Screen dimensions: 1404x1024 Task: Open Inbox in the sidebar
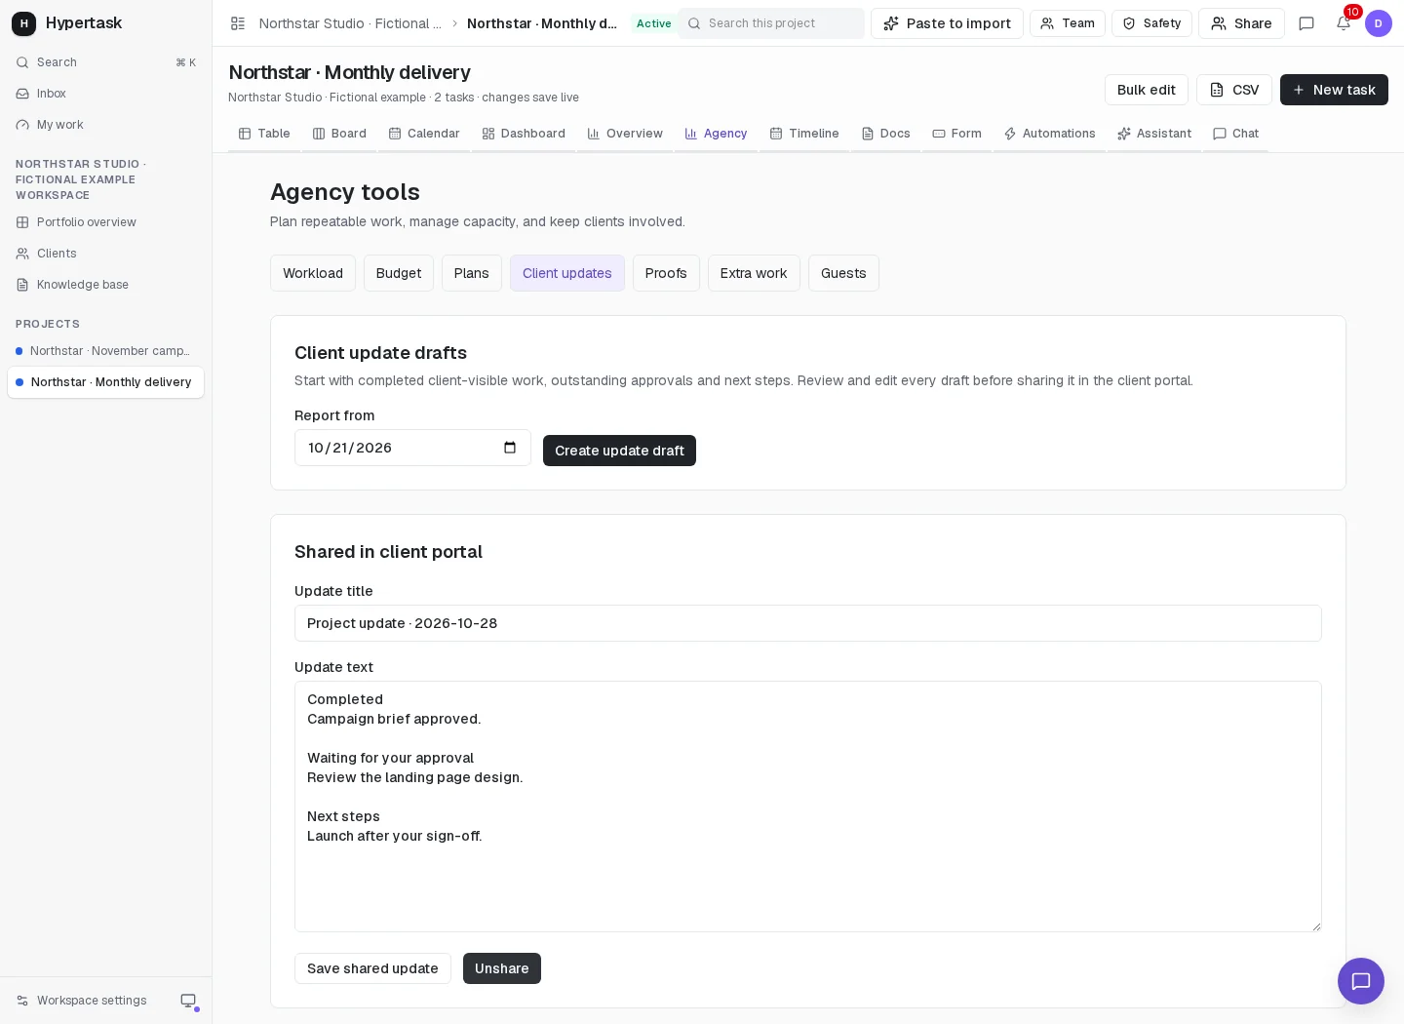105,94
